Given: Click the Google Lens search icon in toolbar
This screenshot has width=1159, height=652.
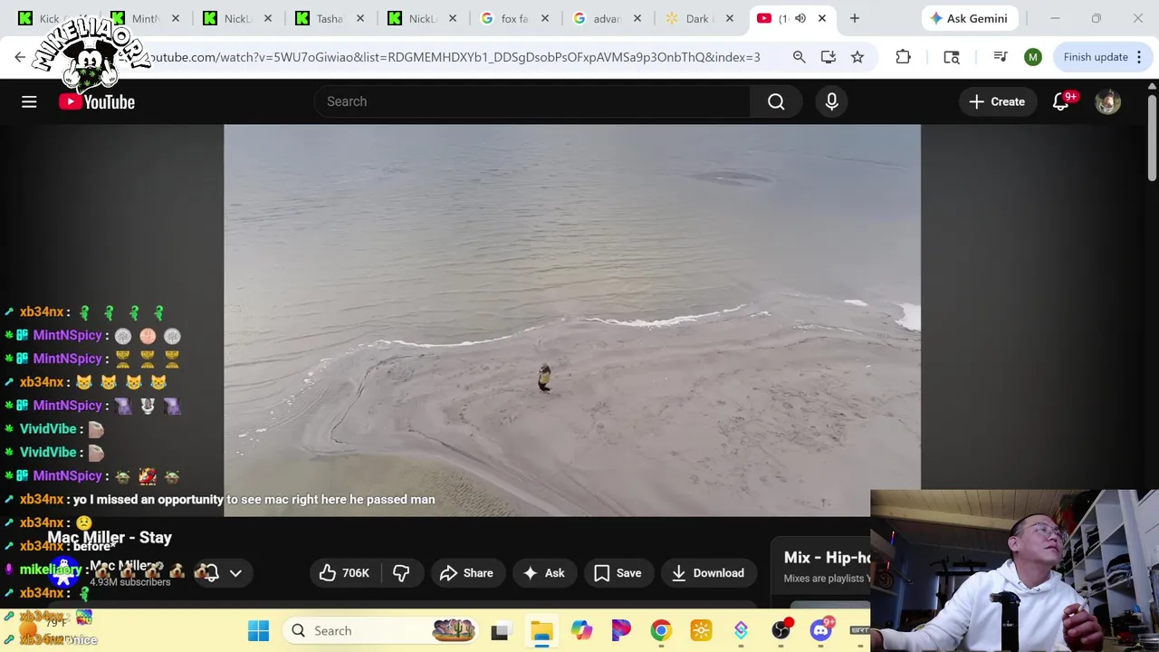Looking at the screenshot, I should 951,57.
